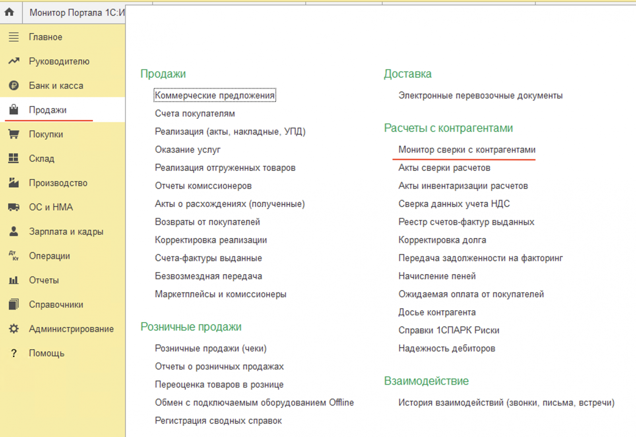Screen dimensions: 636x437
Task: Click the Зарплата и кадры person icon
Action: tap(14, 231)
